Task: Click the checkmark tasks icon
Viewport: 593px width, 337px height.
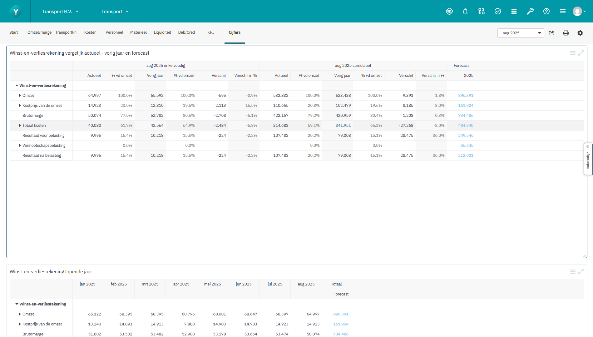Action: pyautogui.click(x=497, y=12)
